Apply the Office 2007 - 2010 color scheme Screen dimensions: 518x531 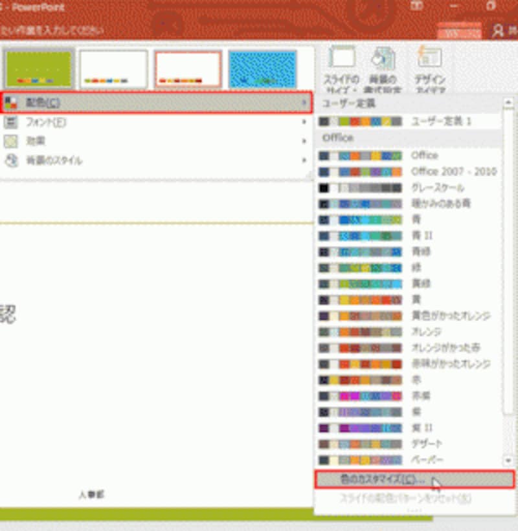click(409, 171)
